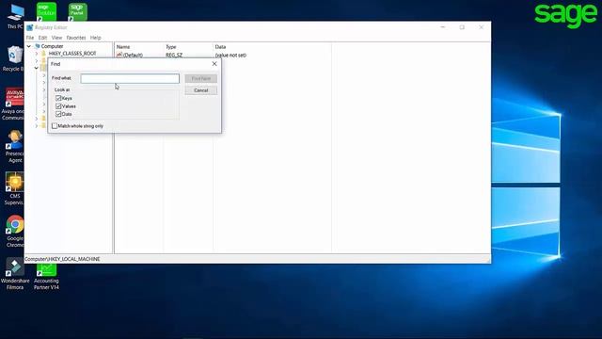Image resolution: width=602 pixels, height=339 pixels.
Task: Expand the HKEY_CLASSES_ROOT key
Action: pos(37,54)
